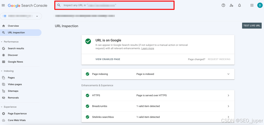Click the URL inspection magnifier icon
Image resolution: width=264 pixels, height=125 pixels.
click(x=3, y=32)
